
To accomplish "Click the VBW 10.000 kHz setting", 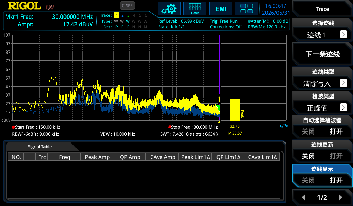I will click(x=118, y=134).
